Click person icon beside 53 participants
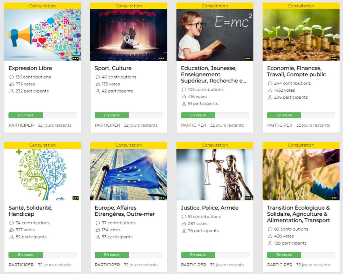 coord(98,237)
